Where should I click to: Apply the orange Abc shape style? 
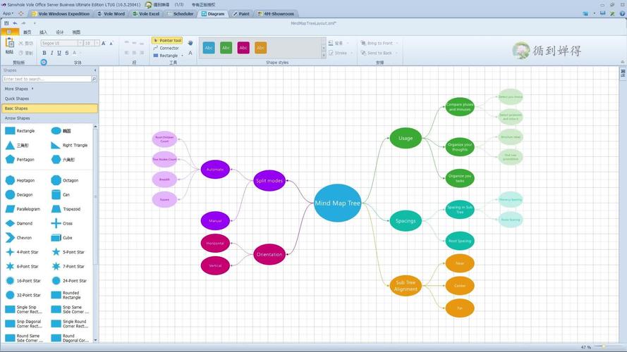tap(260, 48)
